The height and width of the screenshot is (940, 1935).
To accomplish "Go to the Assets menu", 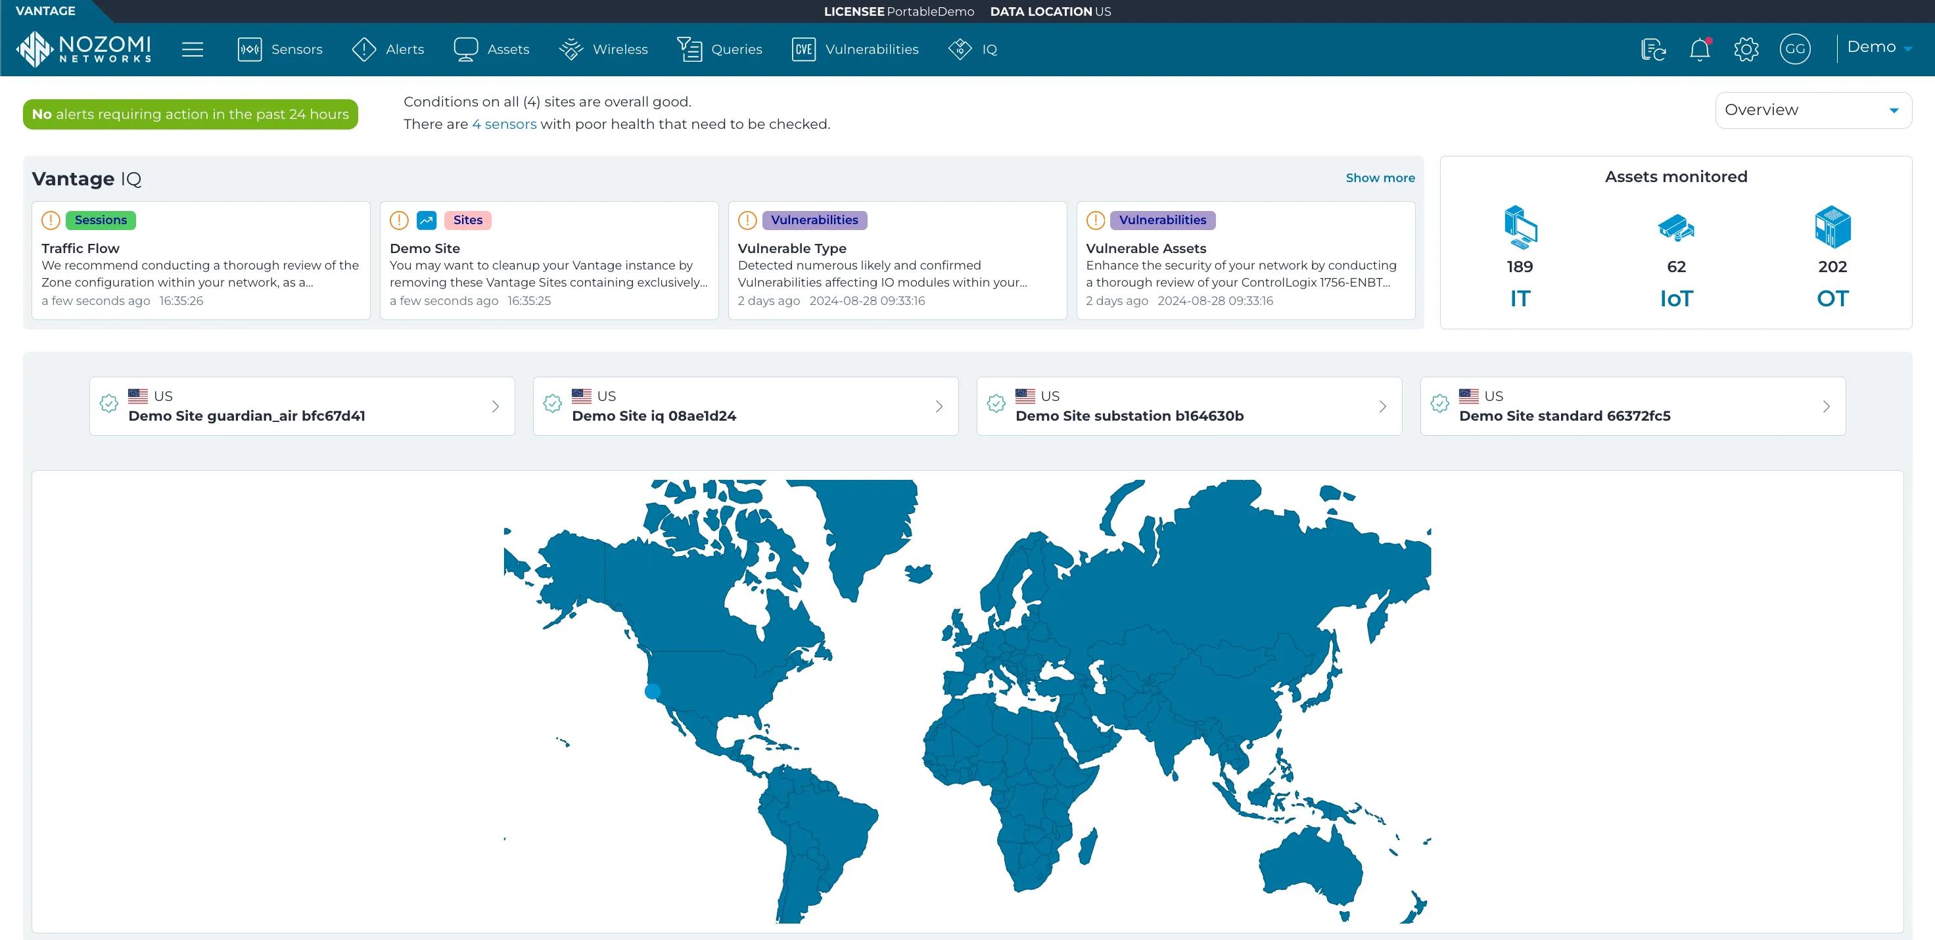I will coord(509,49).
